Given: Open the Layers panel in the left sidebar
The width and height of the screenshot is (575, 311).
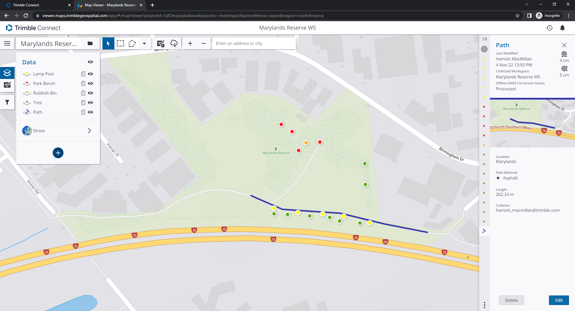Looking at the screenshot, I should pos(7,73).
